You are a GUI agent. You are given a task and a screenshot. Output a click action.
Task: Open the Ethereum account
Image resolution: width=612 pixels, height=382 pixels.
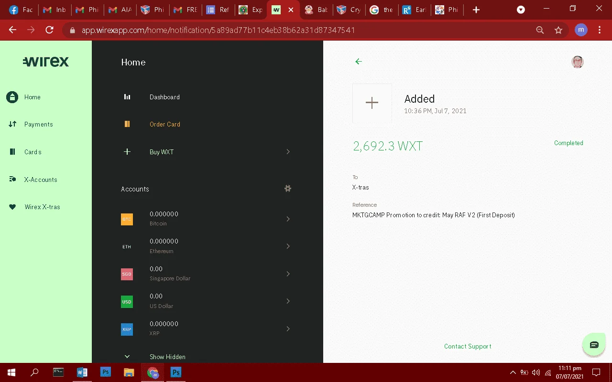click(207, 246)
